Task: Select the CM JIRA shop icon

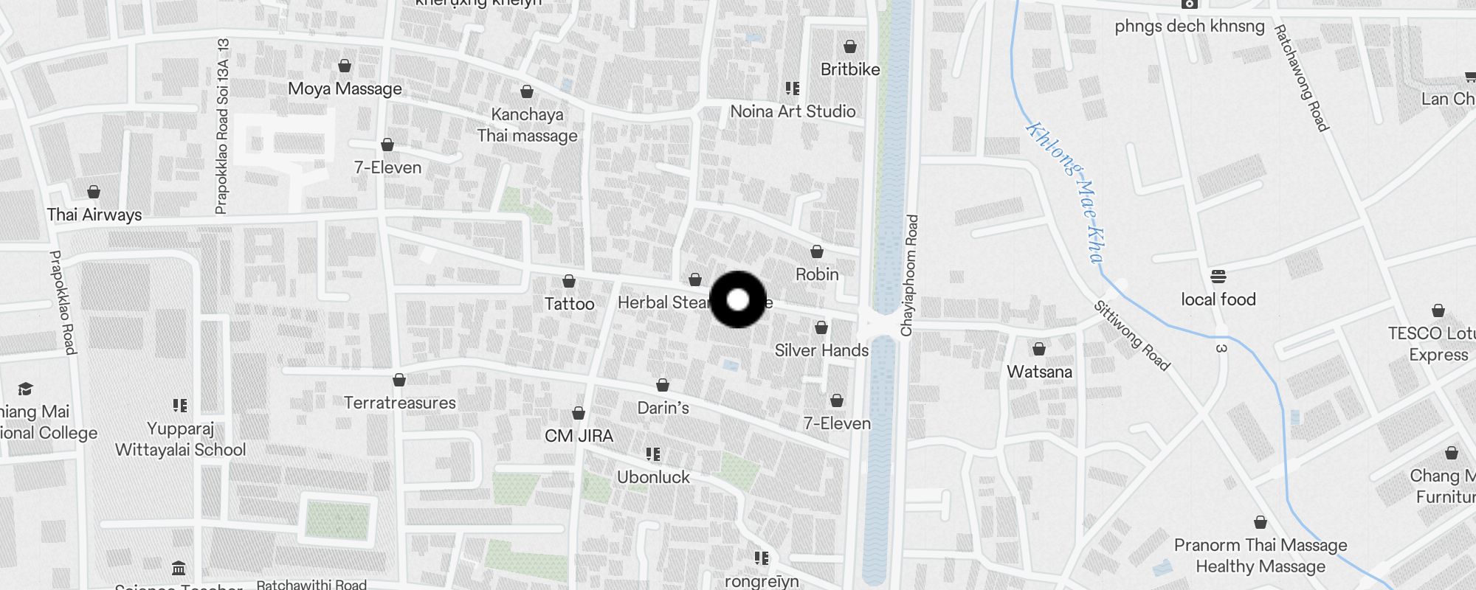Action: 579,414
